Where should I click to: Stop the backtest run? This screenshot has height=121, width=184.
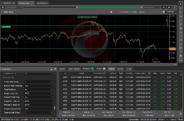tap(169, 7)
